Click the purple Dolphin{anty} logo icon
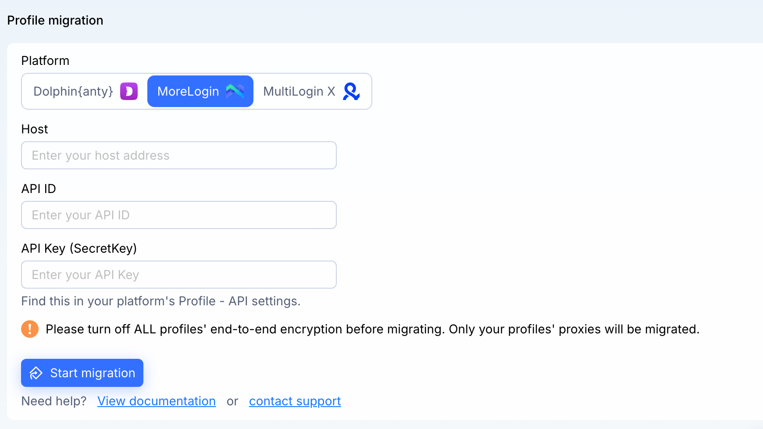 (129, 91)
